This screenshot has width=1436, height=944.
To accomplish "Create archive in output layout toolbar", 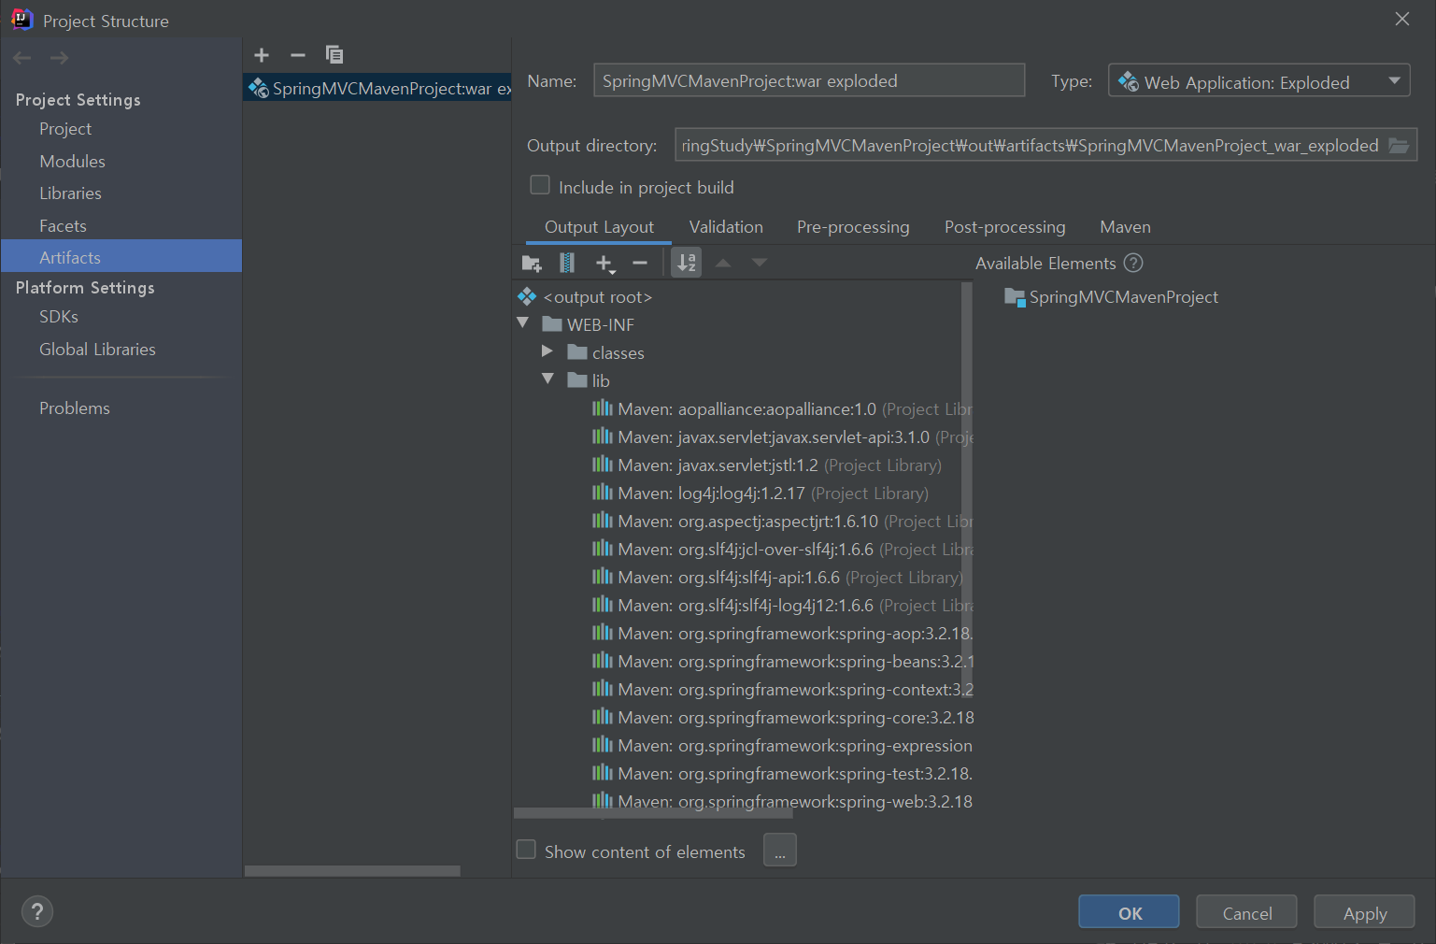I will [x=567, y=264].
